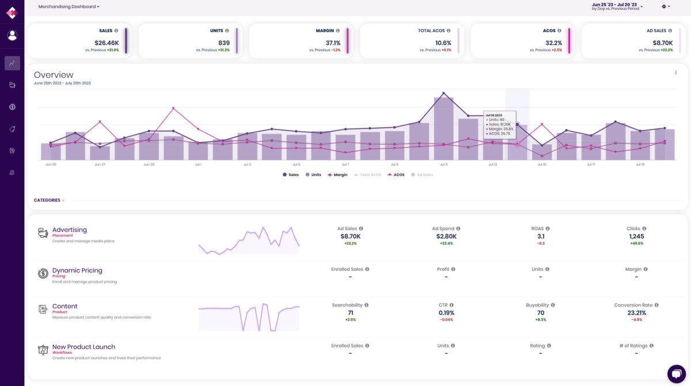The image size is (691, 386).
Task: Open the date range selector dropdown
Action: pos(614,6)
